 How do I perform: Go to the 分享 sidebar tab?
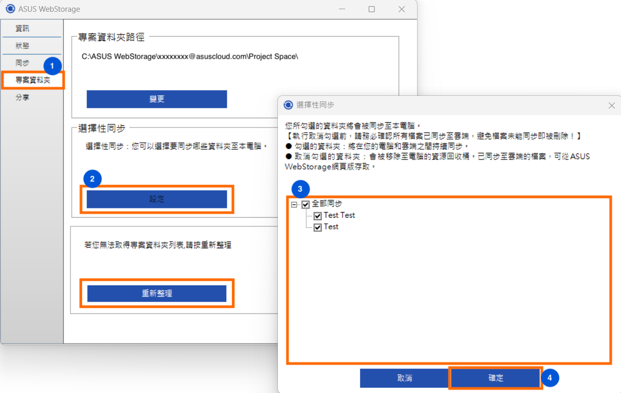(x=22, y=97)
